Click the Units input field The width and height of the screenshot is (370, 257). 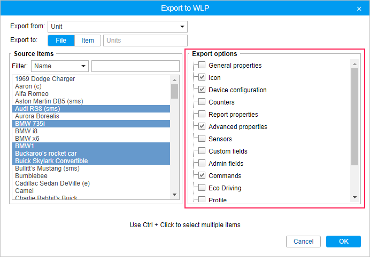click(145, 41)
